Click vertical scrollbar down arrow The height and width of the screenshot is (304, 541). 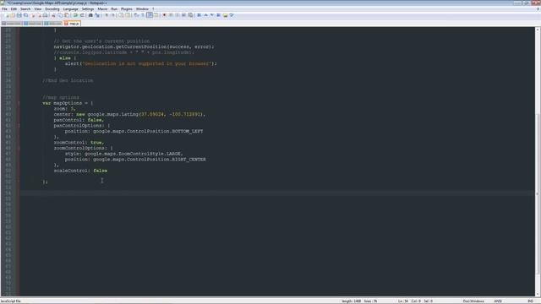(538, 294)
